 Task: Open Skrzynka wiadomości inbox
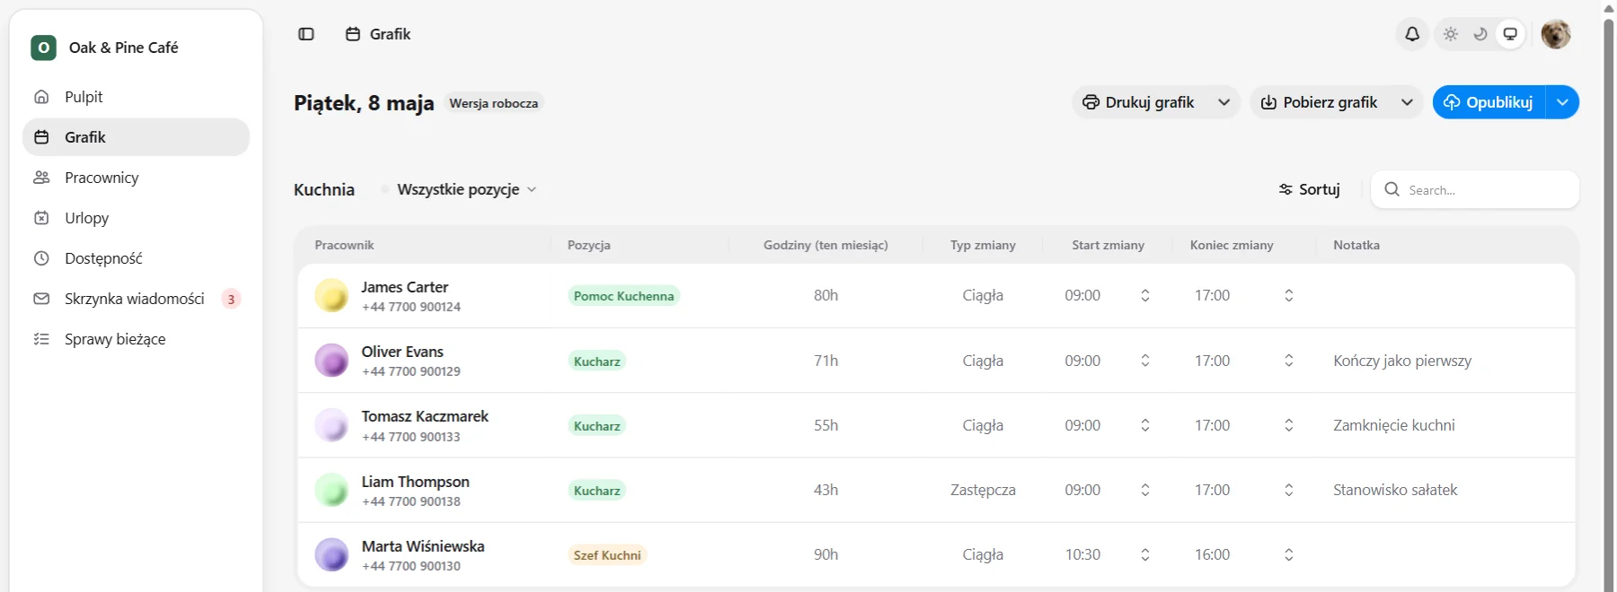coord(136,299)
